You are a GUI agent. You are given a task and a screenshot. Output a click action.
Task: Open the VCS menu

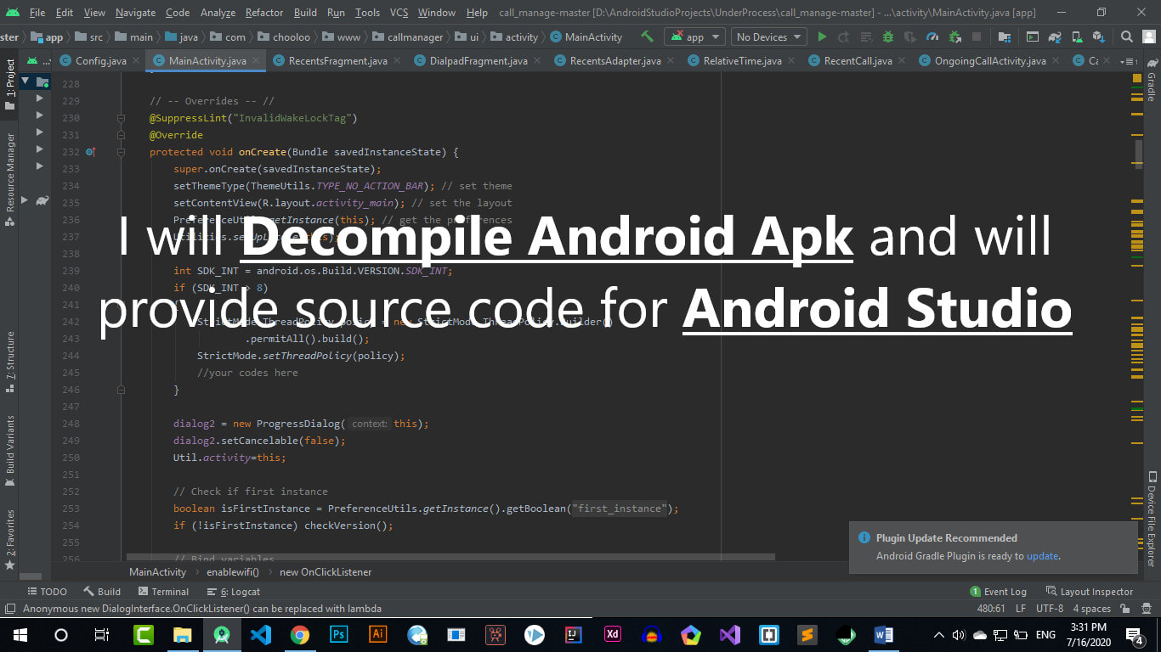click(x=399, y=13)
